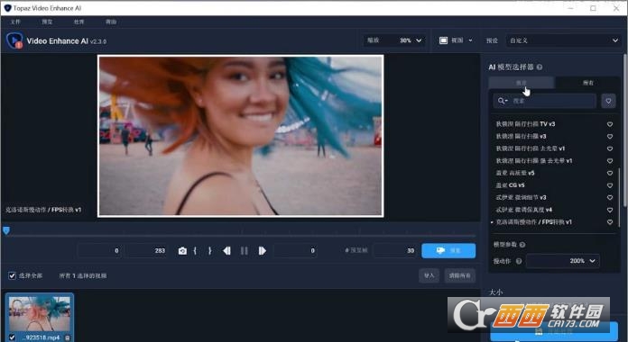The width and height of the screenshot is (628, 342).
Task: Click the Video Enhance AI logo icon
Action: [x=14, y=40]
